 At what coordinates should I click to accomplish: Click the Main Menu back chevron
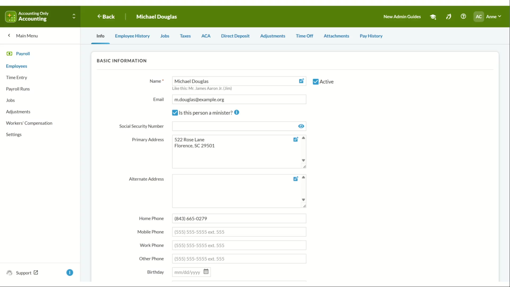(x=9, y=35)
